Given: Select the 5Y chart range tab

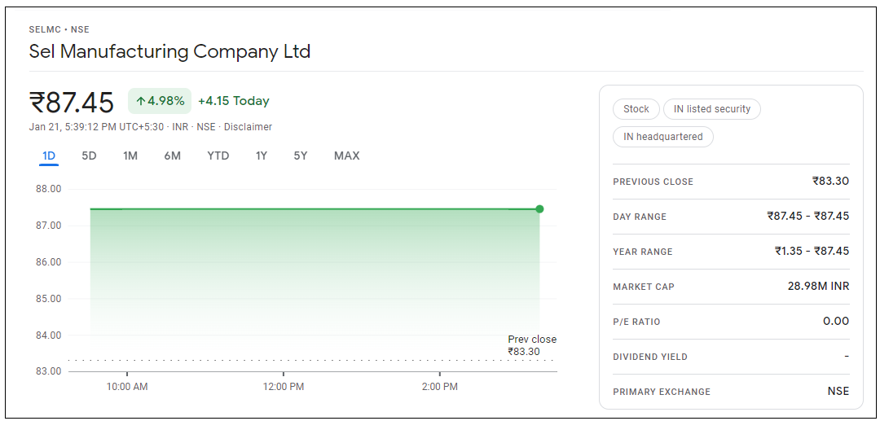Looking at the screenshot, I should 301,156.
